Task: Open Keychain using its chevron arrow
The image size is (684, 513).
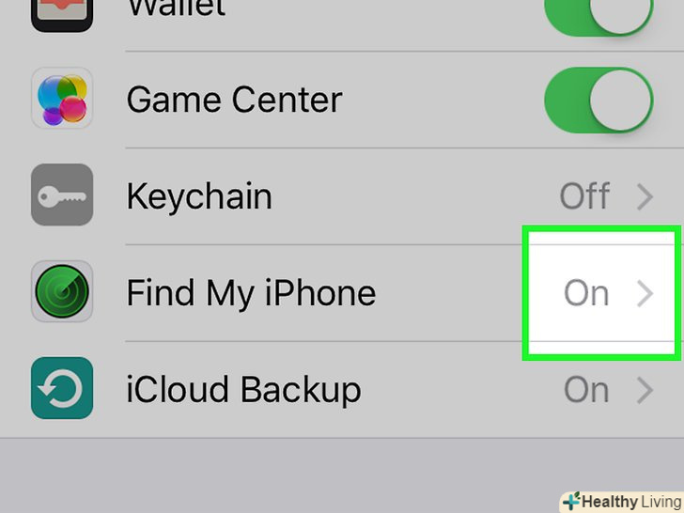Action: (x=645, y=196)
